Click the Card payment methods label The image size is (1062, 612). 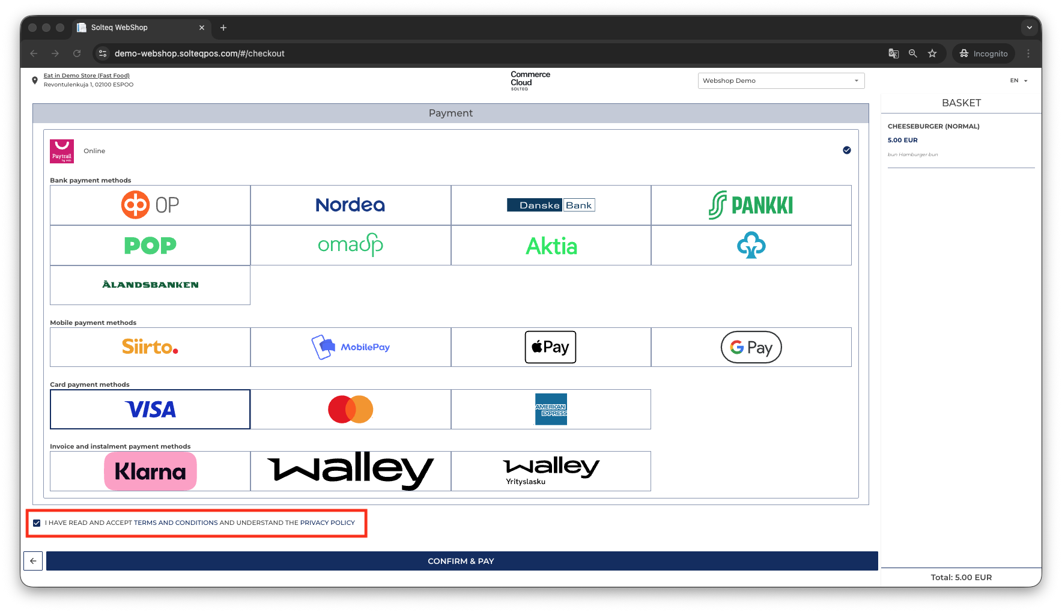(90, 385)
